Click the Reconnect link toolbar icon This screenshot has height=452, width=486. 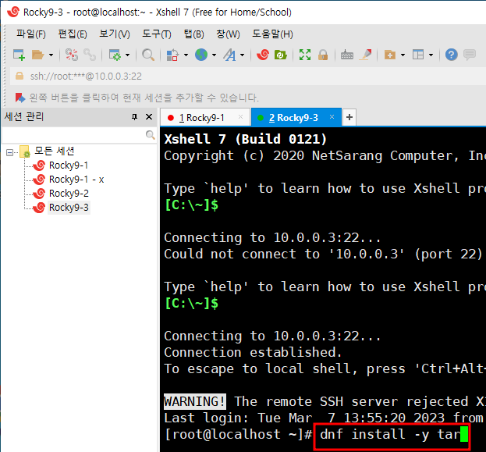[x=90, y=55]
